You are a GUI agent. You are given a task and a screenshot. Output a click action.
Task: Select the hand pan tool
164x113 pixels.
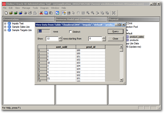coord(78,13)
